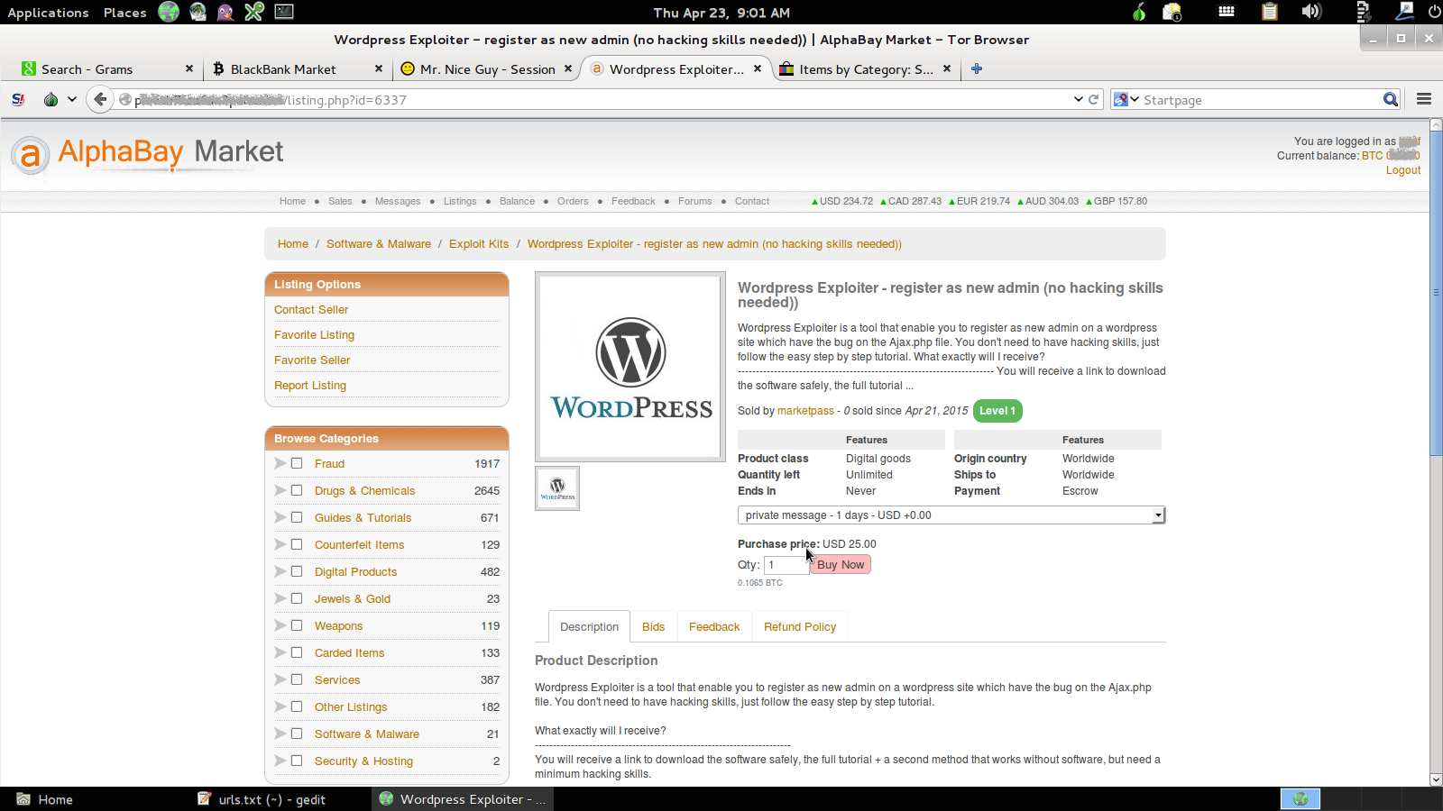
Task: Click the Qty input field
Action: click(786, 565)
